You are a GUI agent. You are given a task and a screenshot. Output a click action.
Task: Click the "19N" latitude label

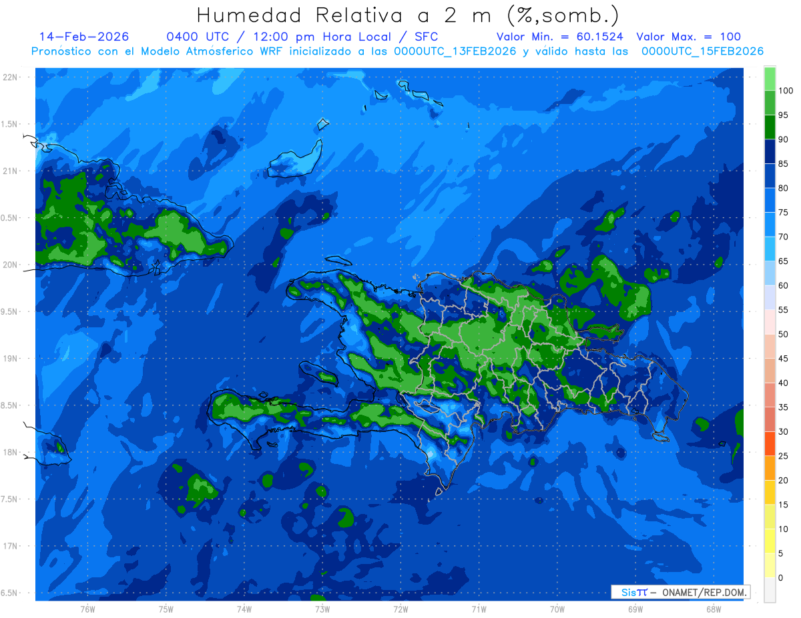pos(10,359)
